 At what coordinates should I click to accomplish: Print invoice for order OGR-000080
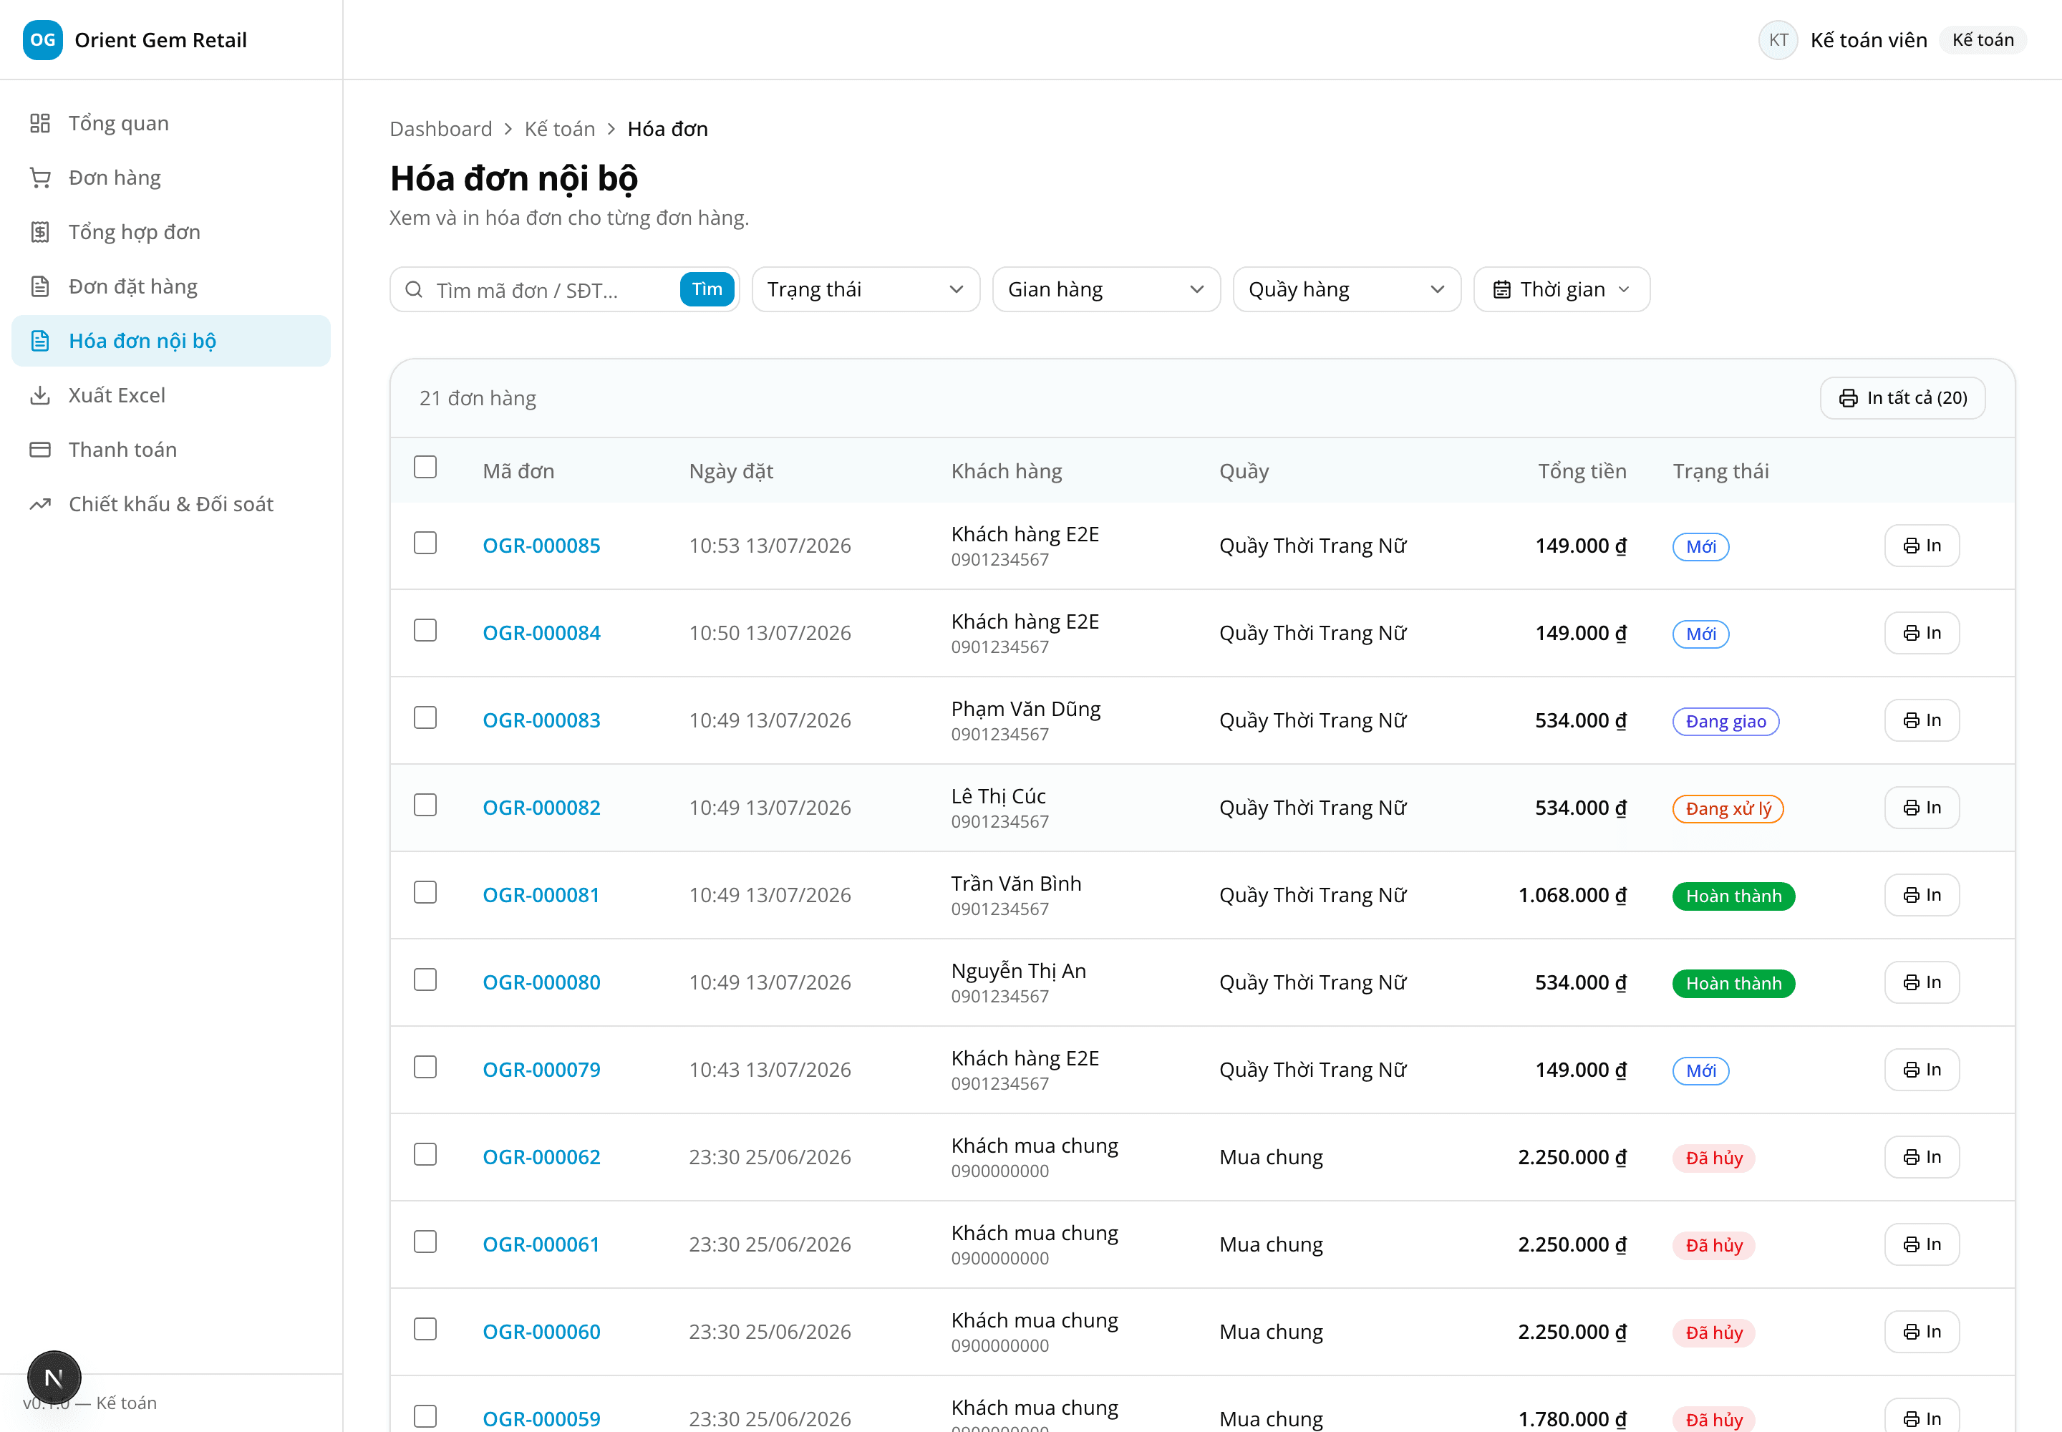point(1922,982)
